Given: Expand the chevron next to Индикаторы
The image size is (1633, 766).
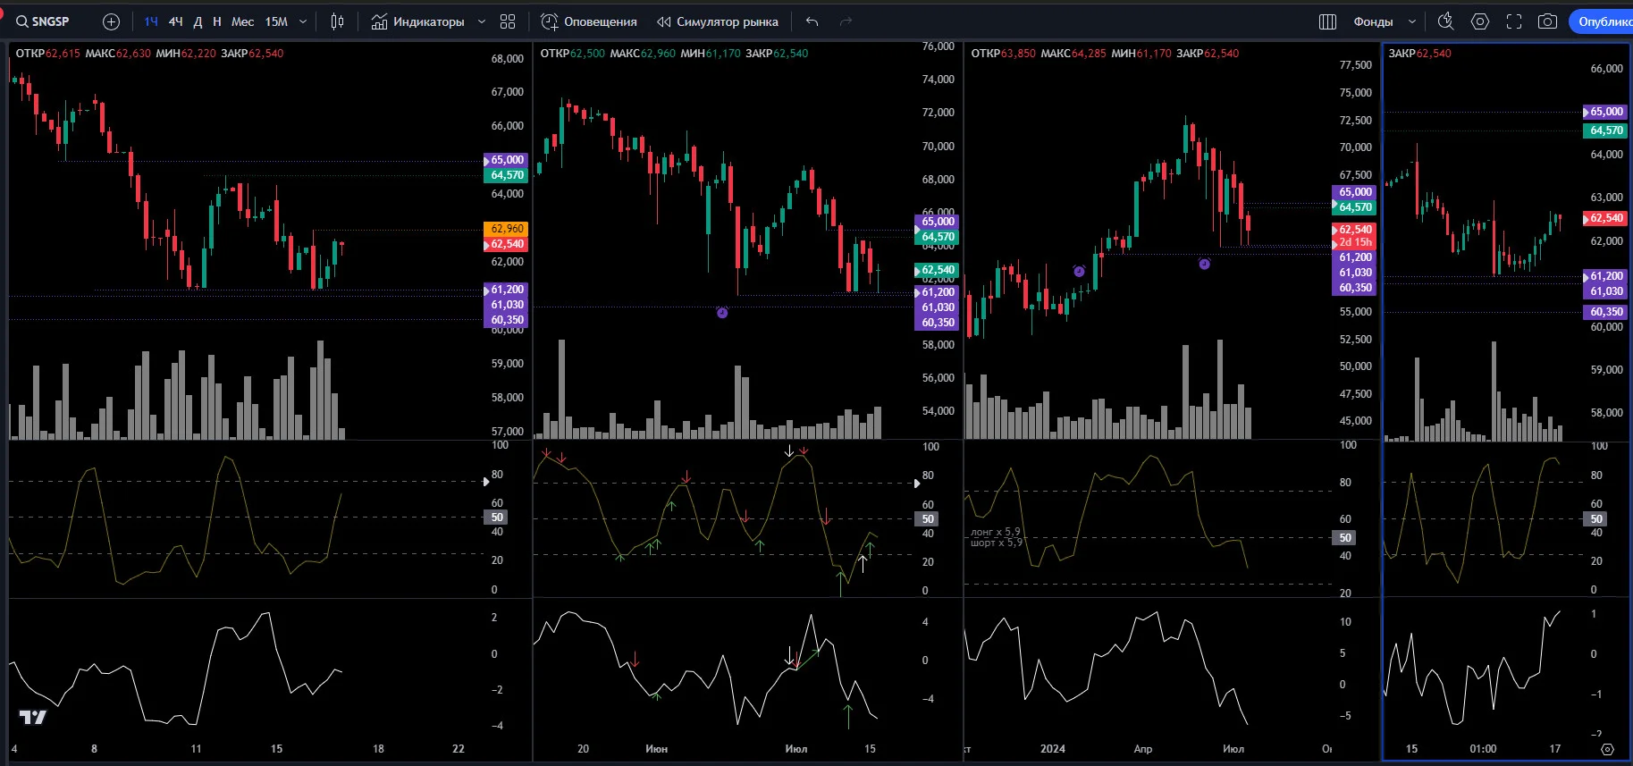Looking at the screenshot, I should coord(481,21).
